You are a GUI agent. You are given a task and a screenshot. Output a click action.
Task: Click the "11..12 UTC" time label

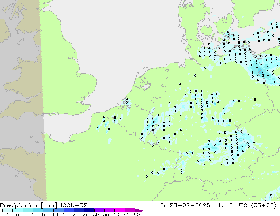click(x=231, y=205)
